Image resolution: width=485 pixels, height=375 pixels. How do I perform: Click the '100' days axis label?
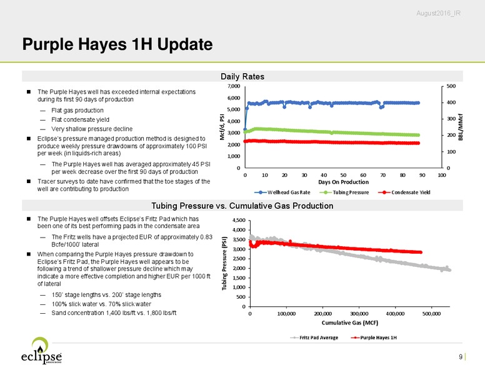click(442, 175)
